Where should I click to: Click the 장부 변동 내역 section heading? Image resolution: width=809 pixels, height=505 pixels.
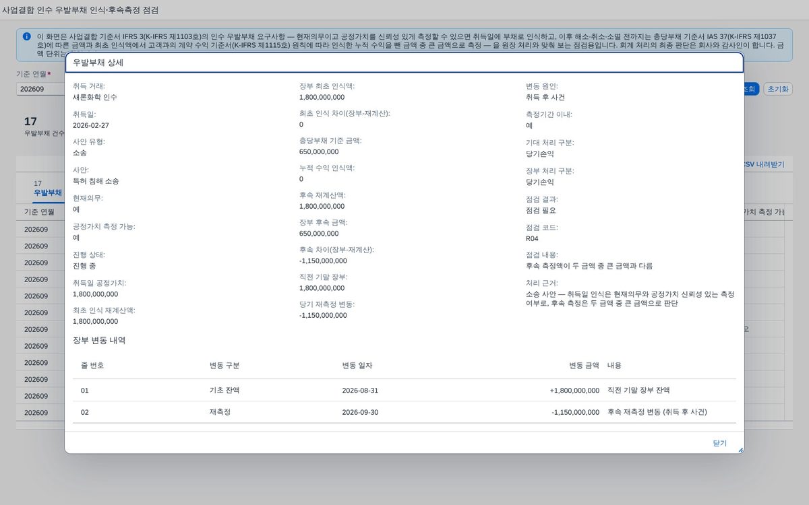click(99, 340)
